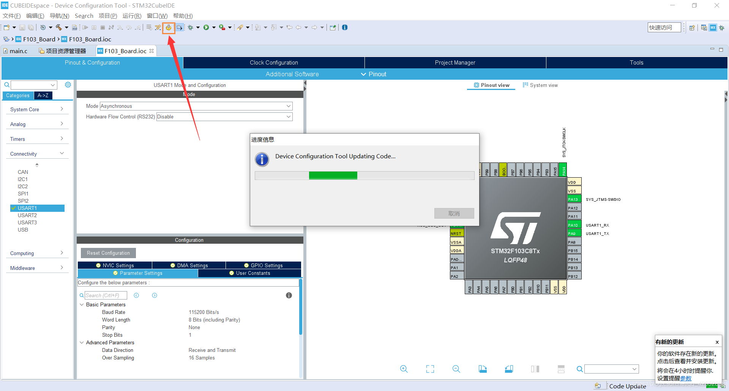Open the Project Manager tab
This screenshot has width=729, height=391.
(455, 63)
